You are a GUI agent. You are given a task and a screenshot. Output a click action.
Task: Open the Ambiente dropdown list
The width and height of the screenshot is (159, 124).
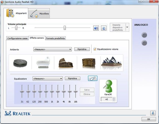(52, 49)
